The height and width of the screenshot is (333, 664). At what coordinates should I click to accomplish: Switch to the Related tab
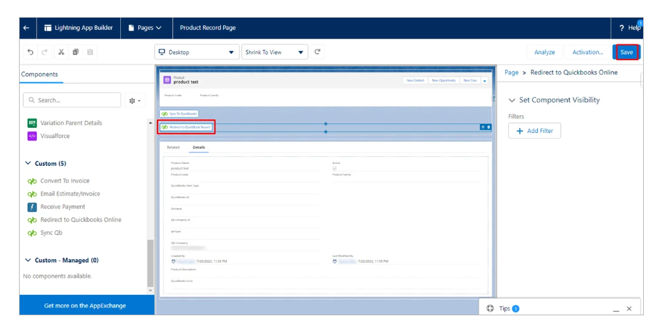[x=173, y=147]
